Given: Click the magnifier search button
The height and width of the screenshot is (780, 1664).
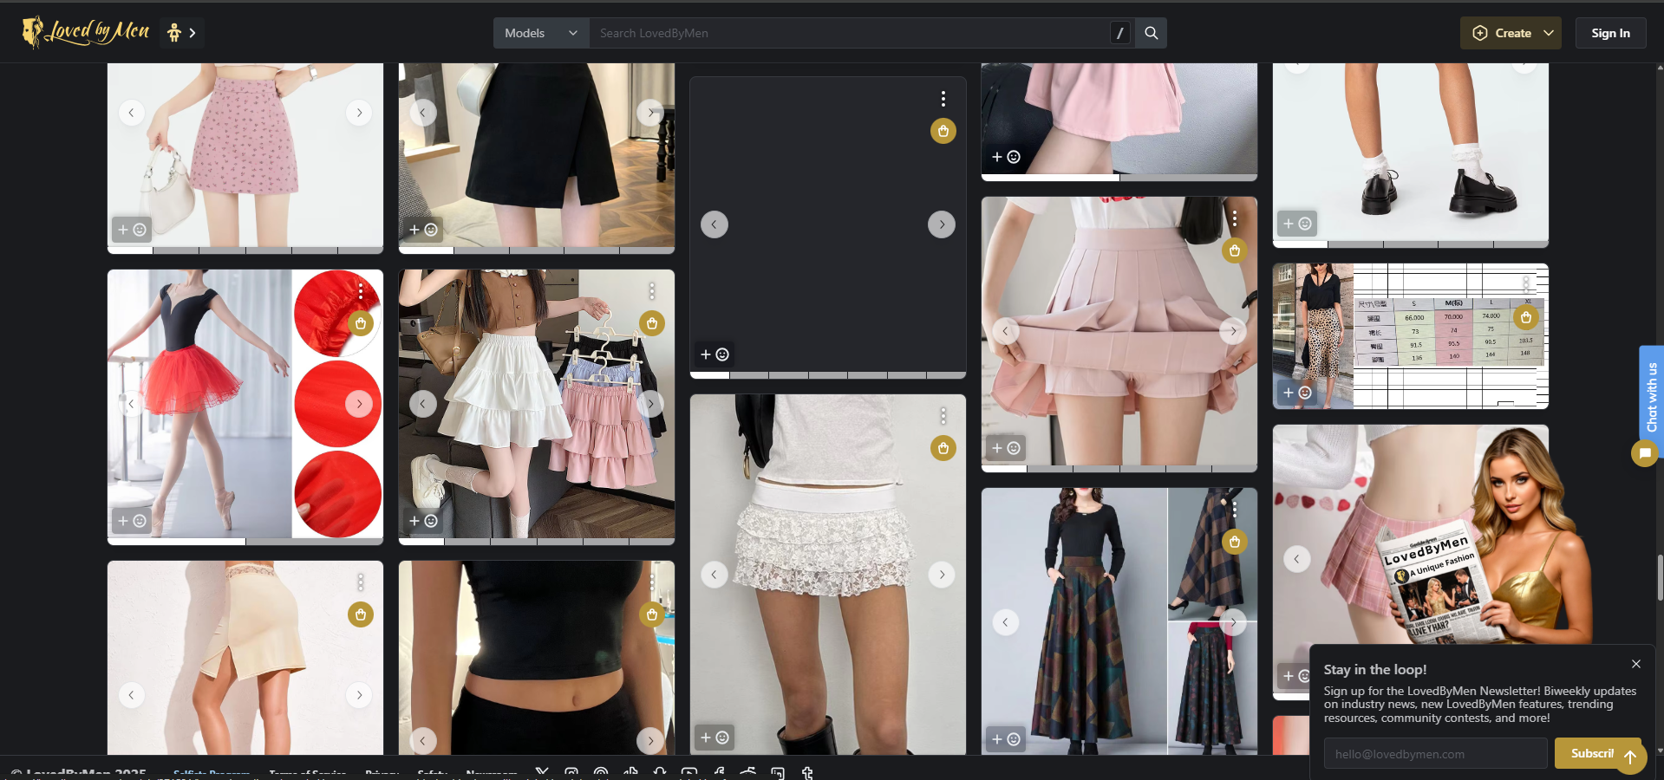Looking at the screenshot, I should click(x=1152, y=33).
